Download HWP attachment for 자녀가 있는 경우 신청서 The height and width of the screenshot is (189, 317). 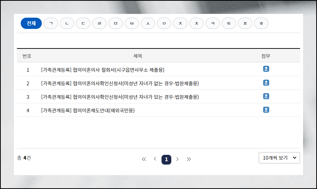tap(266, 96)
